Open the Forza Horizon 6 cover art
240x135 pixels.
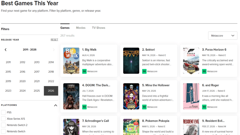[x=191, y=61]
